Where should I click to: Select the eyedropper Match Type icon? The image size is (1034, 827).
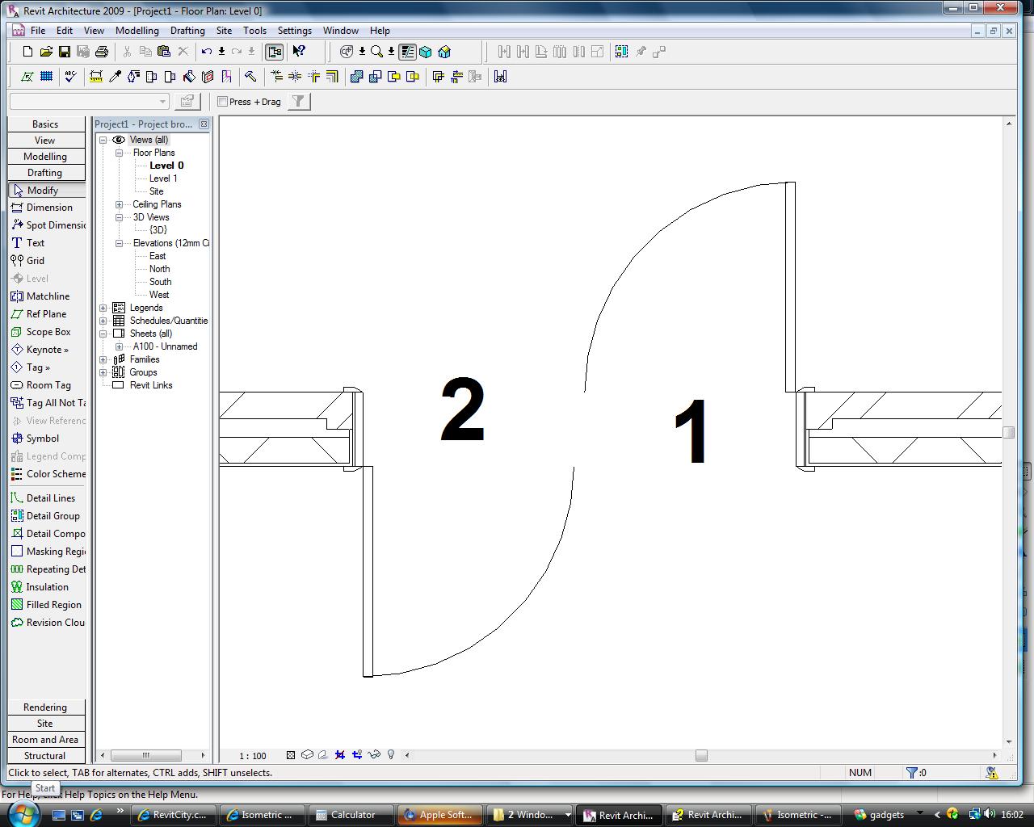pyautogui.click(x=115, y=77)
